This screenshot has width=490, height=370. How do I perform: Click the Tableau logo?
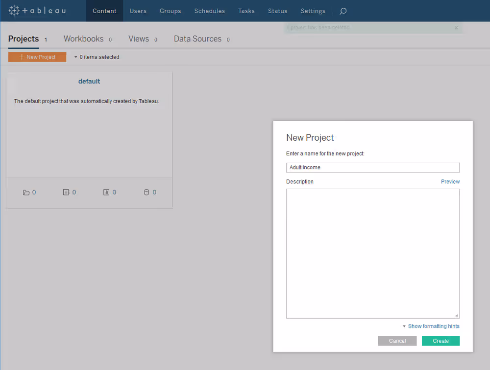pos(37,11)
